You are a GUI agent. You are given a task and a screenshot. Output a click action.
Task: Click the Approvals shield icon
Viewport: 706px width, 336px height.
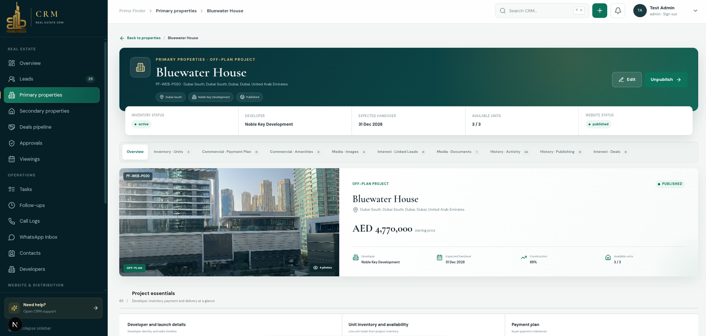[12, 143]
